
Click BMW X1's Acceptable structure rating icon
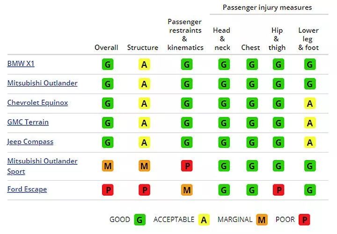(144, 65)
